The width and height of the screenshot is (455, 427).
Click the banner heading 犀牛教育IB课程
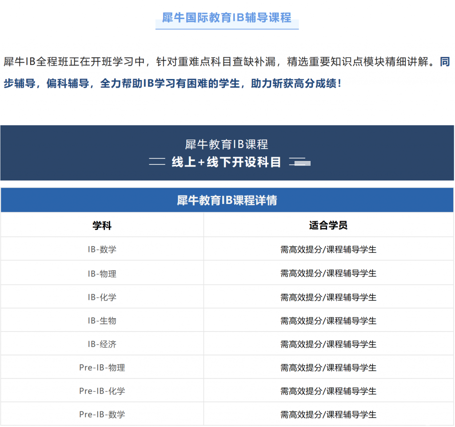227,144
